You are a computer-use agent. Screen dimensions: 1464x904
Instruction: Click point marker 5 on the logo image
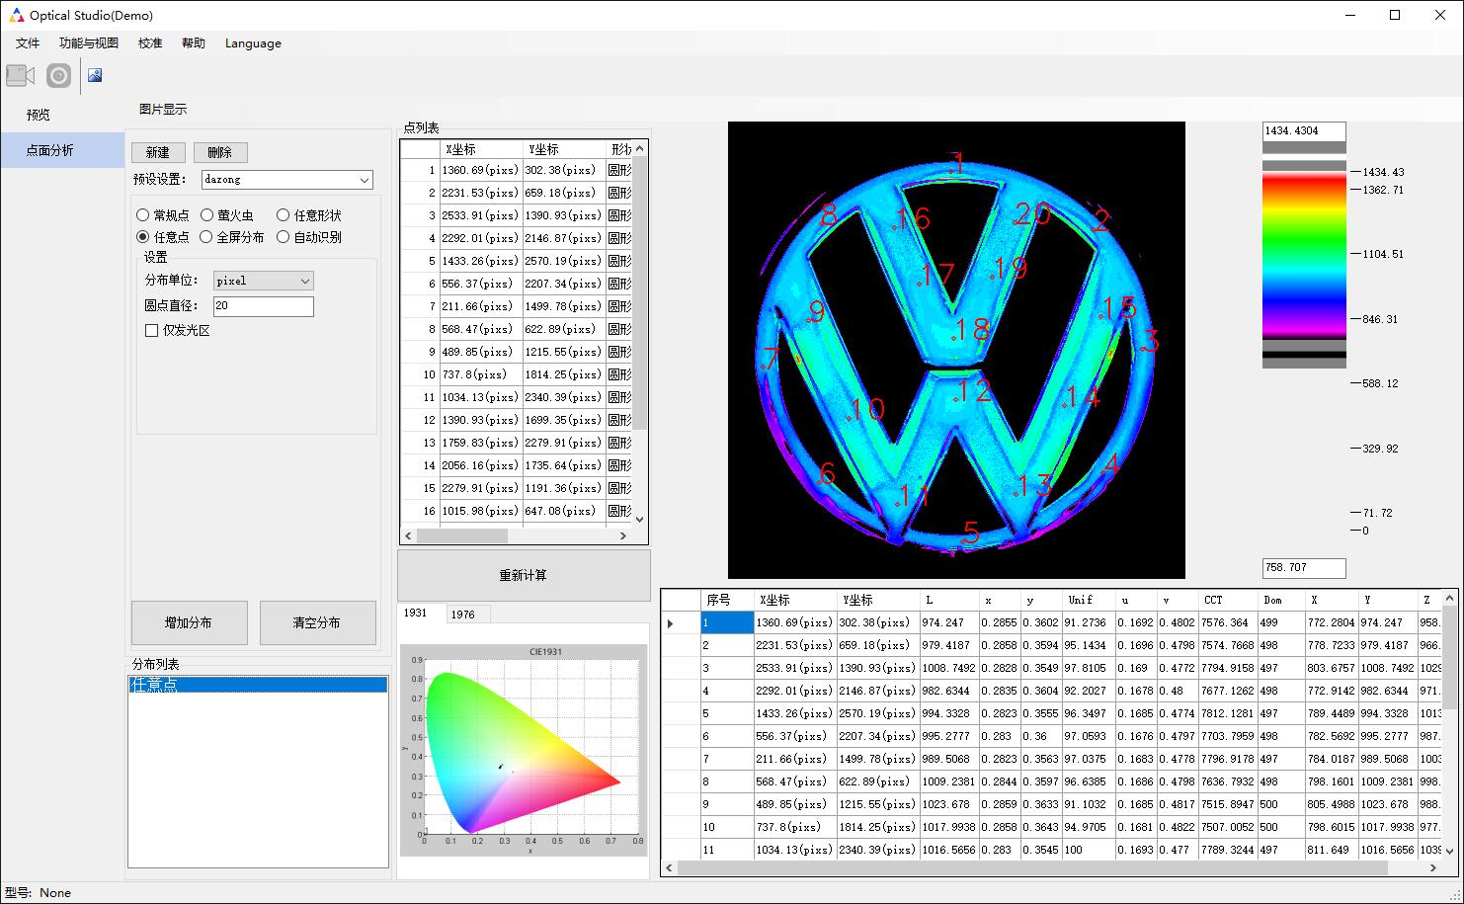[x=971, y=534]
